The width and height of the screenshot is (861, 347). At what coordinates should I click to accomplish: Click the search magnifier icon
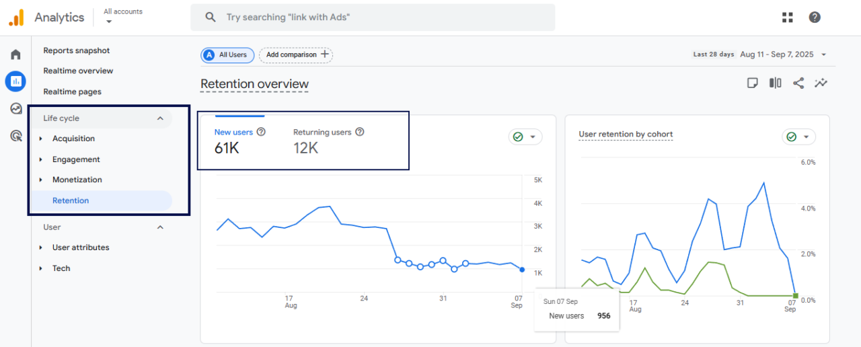pyautogui.click(x=211, y=17)
